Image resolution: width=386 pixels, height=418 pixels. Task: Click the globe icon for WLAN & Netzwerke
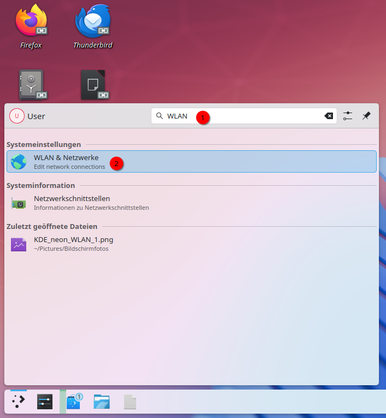click(x=19, y=162)
